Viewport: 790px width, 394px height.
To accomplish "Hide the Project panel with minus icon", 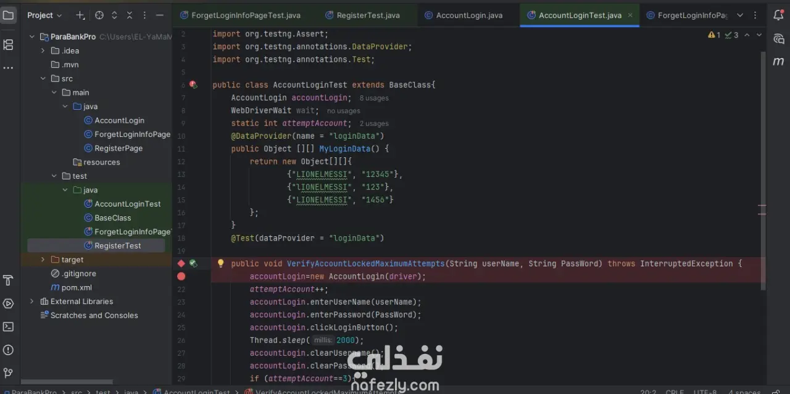I will [160, 15].
